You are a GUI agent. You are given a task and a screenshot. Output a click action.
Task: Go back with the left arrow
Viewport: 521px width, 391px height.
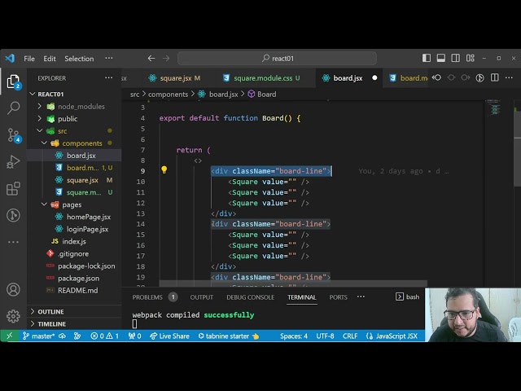click(151, 58)
